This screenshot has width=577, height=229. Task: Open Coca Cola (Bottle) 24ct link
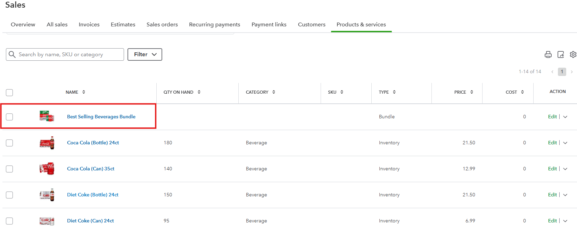point(93,143)
